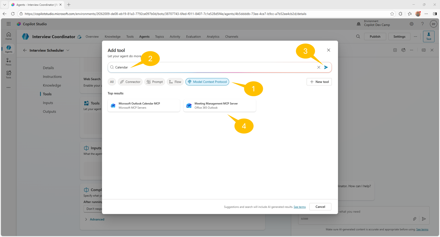Viewport: 440px width, 237px height.
Task: Open browser settings and more menu
Action: (x=426, y=14)
